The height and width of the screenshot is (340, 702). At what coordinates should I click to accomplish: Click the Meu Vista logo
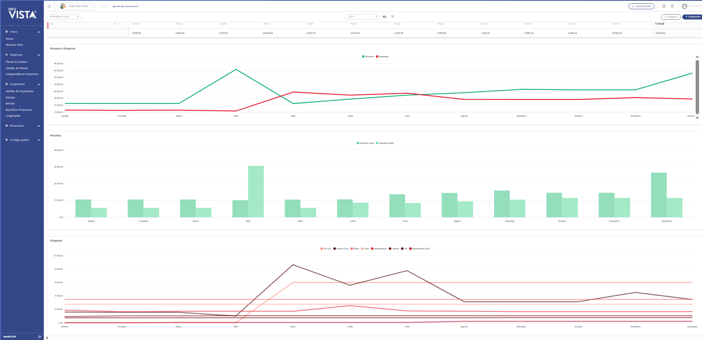pos(22,14)
